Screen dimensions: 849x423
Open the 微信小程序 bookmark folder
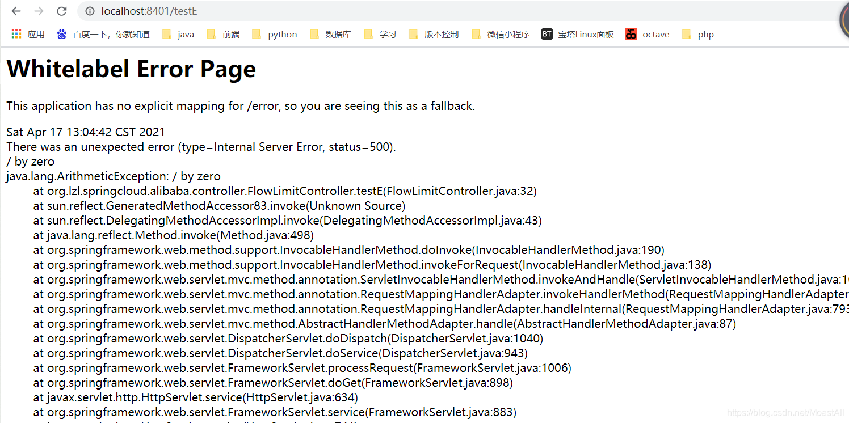(501, 35)
